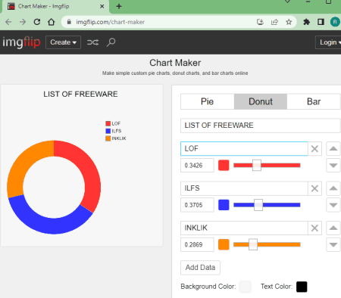The image size is (341, 298).
Task: Open the orange INKLIK color swatch
Action: 224,244
